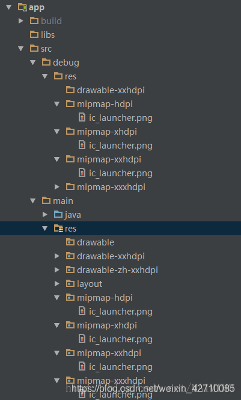The image size is (241, 400).
Task: Collapse mipmap-xhdpi arrow inside debug res
Action: (x=57, y=131)
